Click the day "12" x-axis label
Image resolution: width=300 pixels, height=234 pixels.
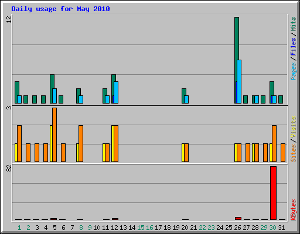pos(114,228)
